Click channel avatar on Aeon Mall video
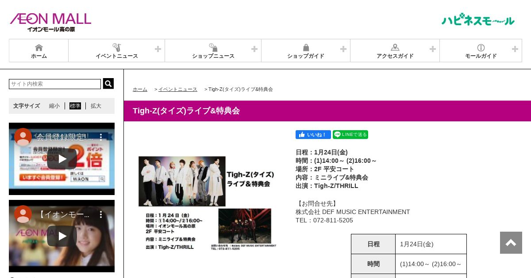 pos(23,214)
